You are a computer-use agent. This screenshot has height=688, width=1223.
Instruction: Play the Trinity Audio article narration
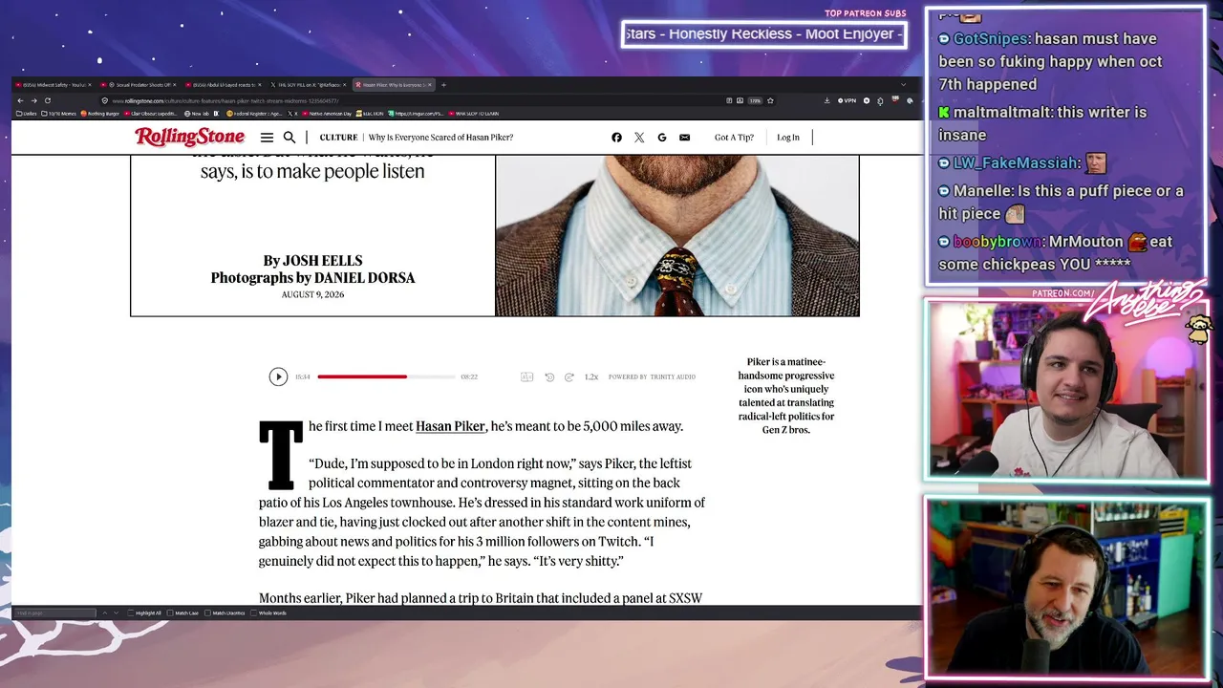tap(278, 376)
